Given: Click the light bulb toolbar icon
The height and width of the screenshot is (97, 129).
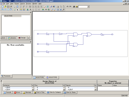Looking at the screenshot, I should pyautogui.click(x=15, y=10).
